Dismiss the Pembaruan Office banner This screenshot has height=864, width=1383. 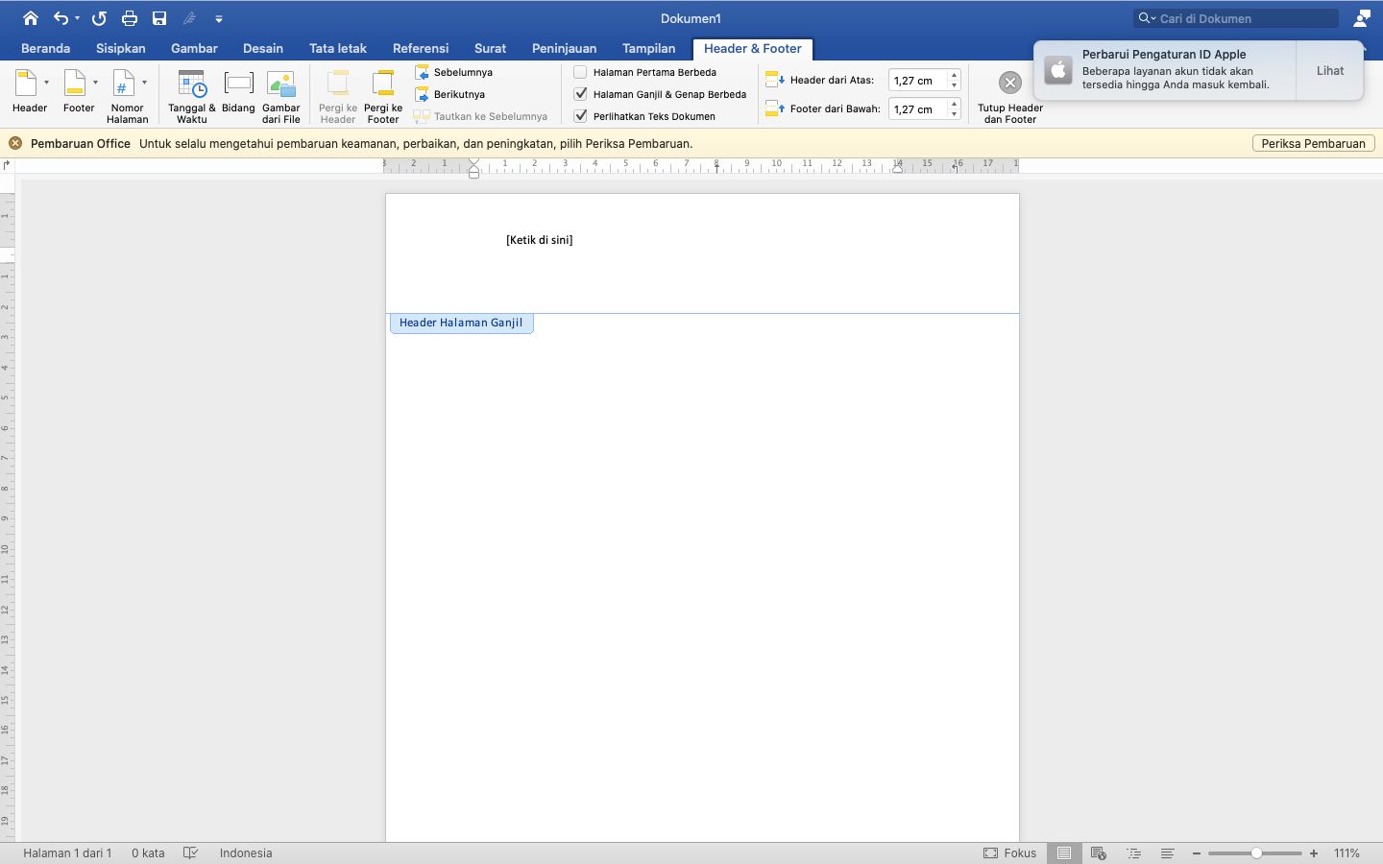pyautogui.click(x=15, y=143)
